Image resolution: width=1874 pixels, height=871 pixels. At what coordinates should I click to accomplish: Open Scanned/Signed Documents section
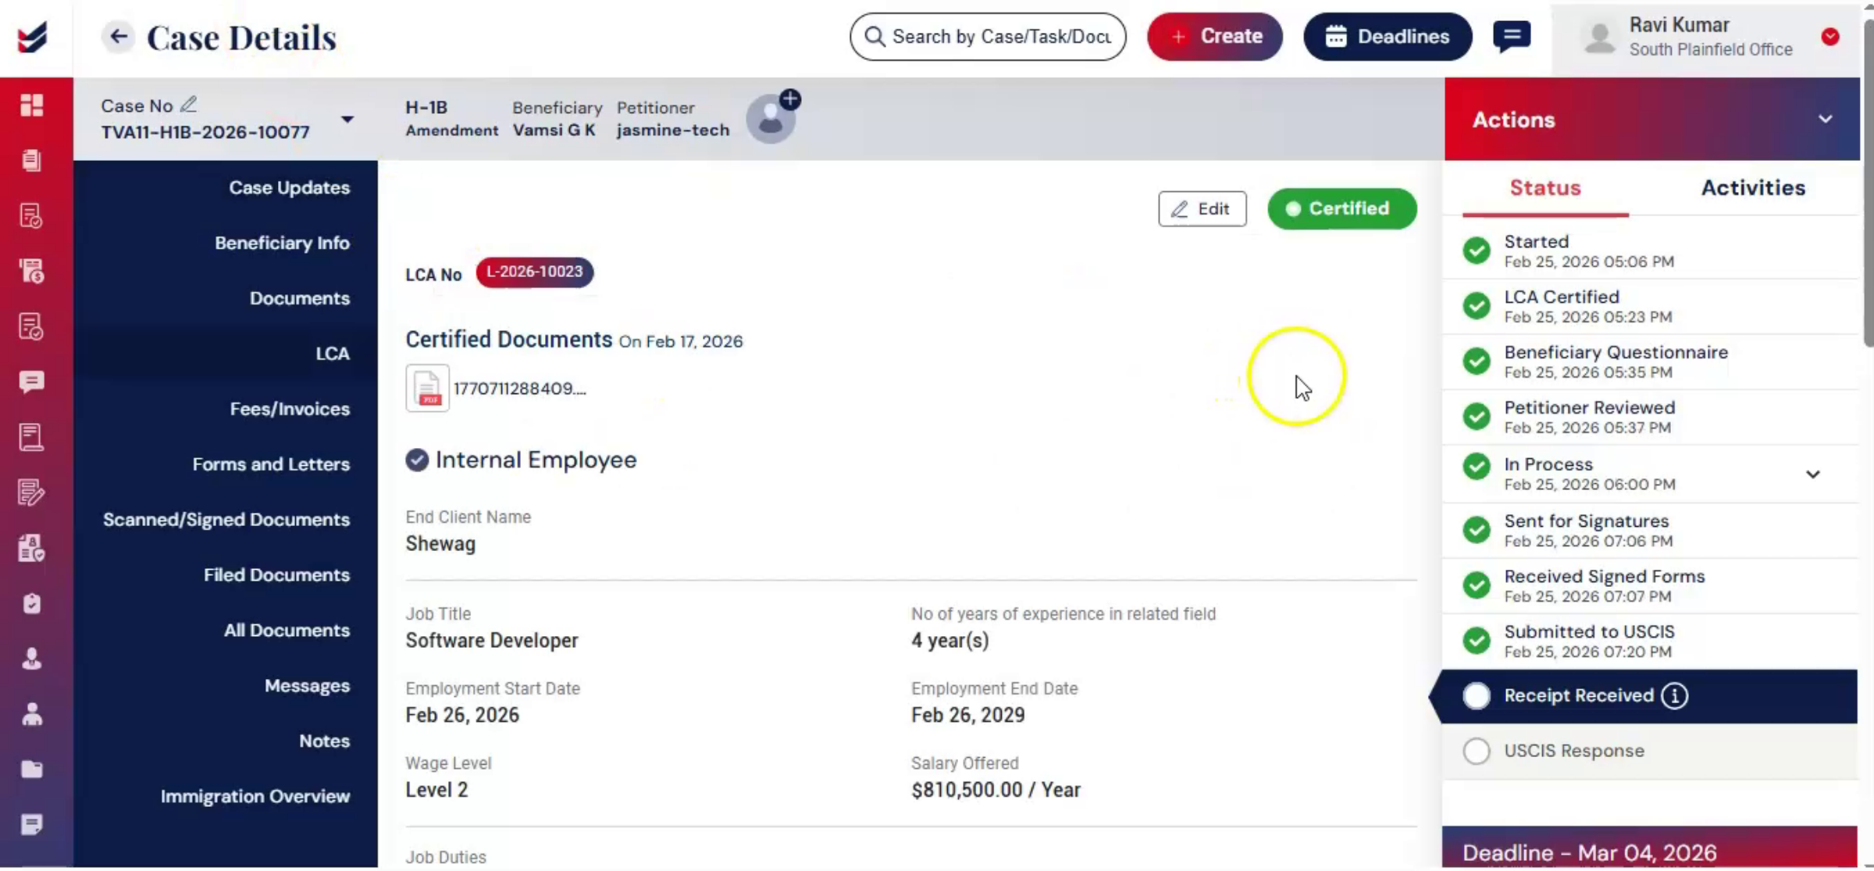coord(226,521)
